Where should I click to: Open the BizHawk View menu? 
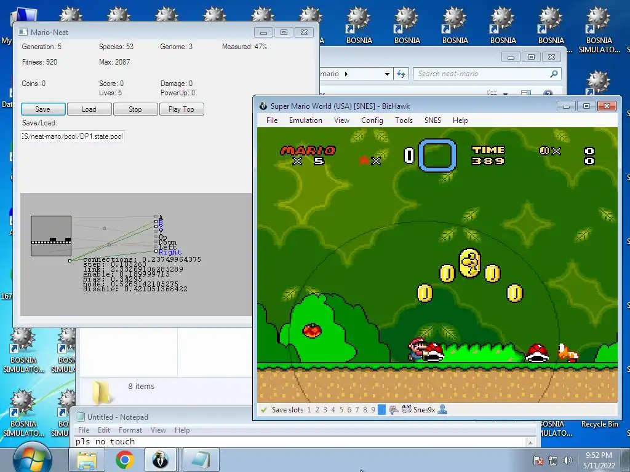click(x=341, y=120)
